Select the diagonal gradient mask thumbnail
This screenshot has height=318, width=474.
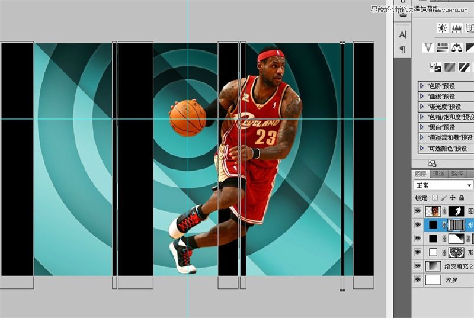click(x=456, y=239)
